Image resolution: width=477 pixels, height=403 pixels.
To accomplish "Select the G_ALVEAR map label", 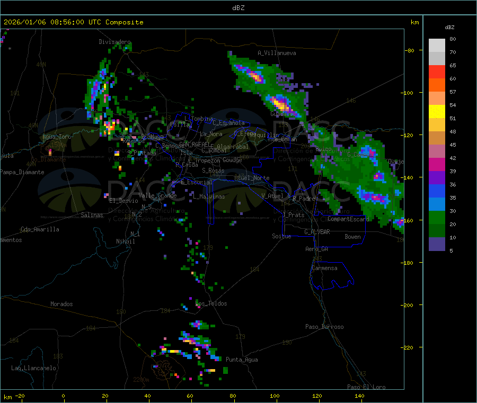I will tap(317, 232).
